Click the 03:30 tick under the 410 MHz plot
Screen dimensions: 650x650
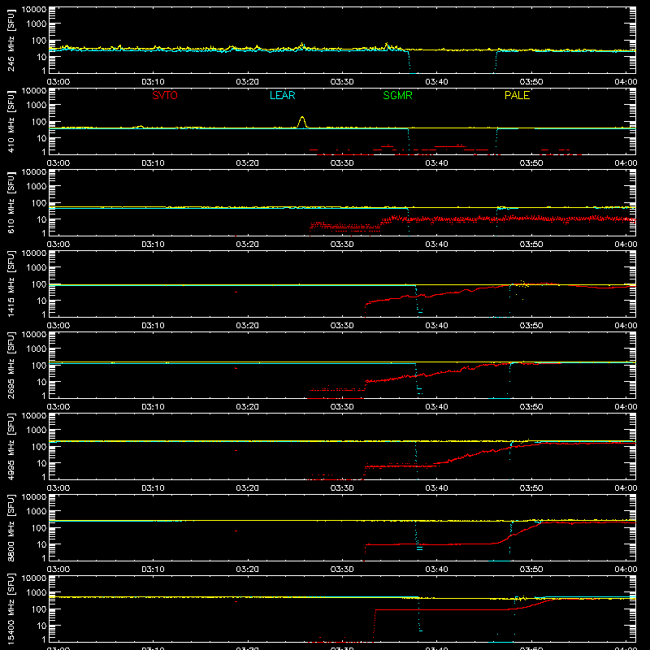(x=342, y=163)
